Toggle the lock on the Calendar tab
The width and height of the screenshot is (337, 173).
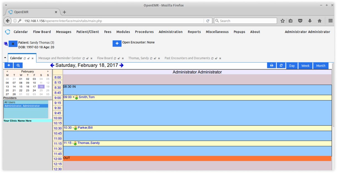click(29, 58)
